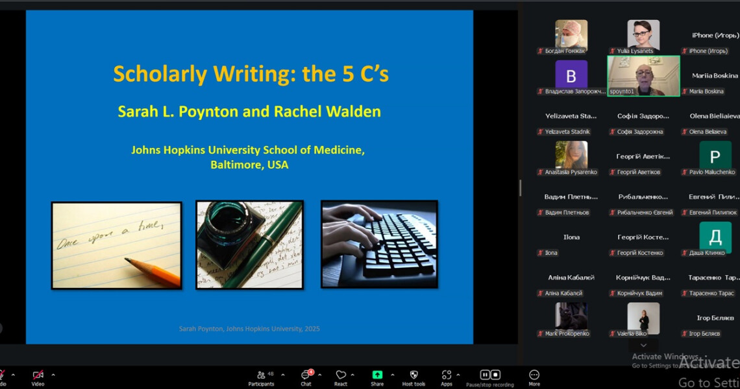The width and height of the screenshot is (740, 389).
Task: Expand the Participants options arrow
Action: [x=282, y=375]
